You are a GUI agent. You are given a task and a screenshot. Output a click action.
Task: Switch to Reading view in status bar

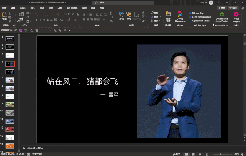click(x=200, y=154)
